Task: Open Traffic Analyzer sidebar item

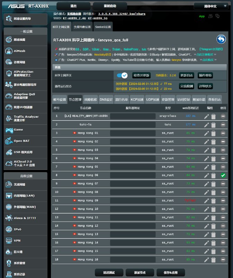Action: click(x=25, y=118)
